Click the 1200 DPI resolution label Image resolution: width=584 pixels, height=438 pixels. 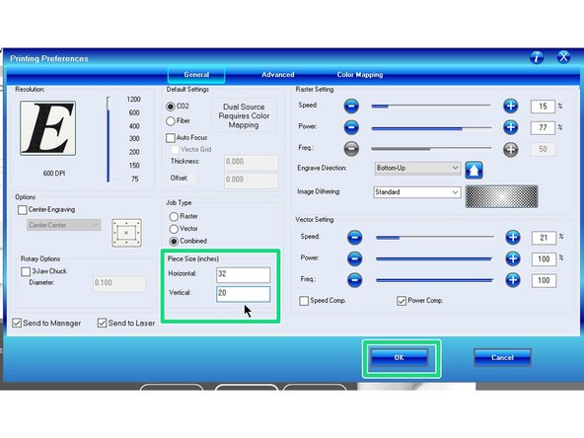[x=134, y=100]
